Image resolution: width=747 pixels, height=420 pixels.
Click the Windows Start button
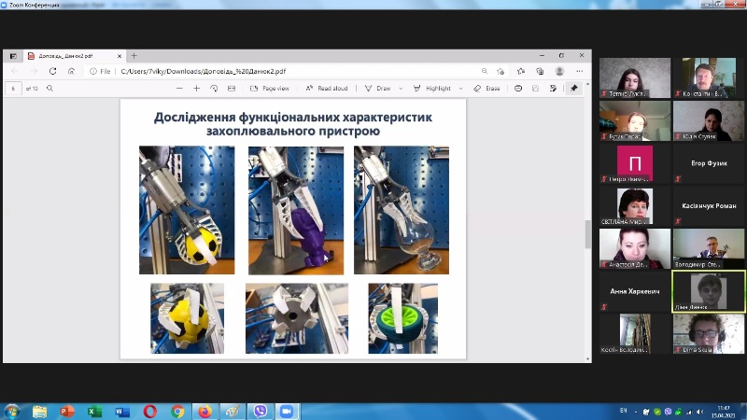(x=13, y=411)
